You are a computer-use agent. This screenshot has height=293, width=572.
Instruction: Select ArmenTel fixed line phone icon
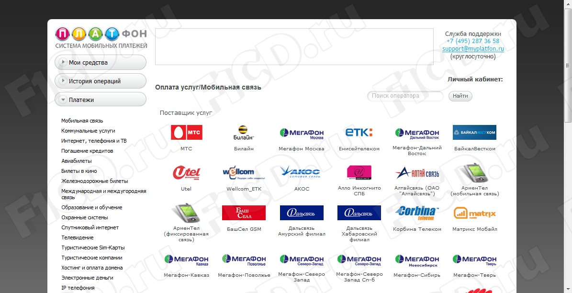click(x=186, y=213)
